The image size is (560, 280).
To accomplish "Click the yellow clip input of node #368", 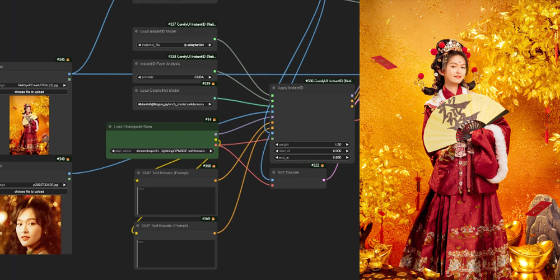I will click(137, 180).
